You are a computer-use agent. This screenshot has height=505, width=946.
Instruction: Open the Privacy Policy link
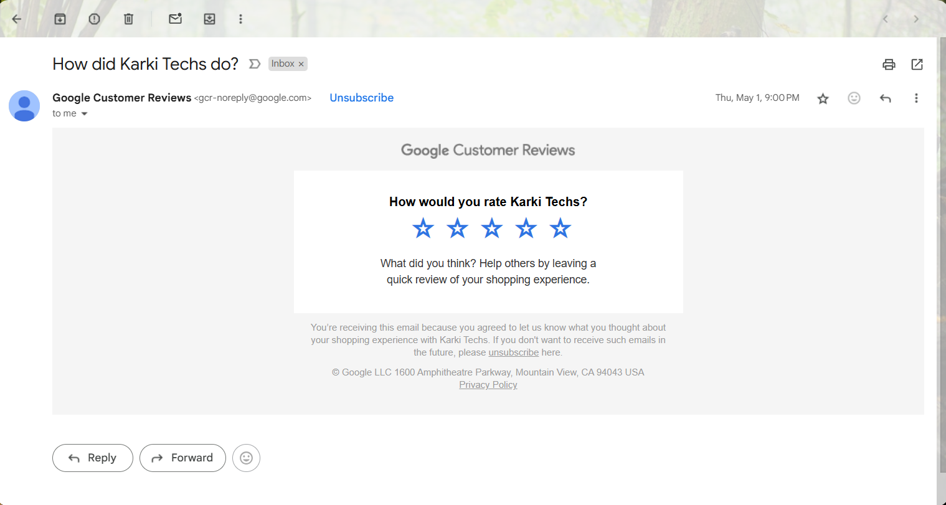coord(488,385)
